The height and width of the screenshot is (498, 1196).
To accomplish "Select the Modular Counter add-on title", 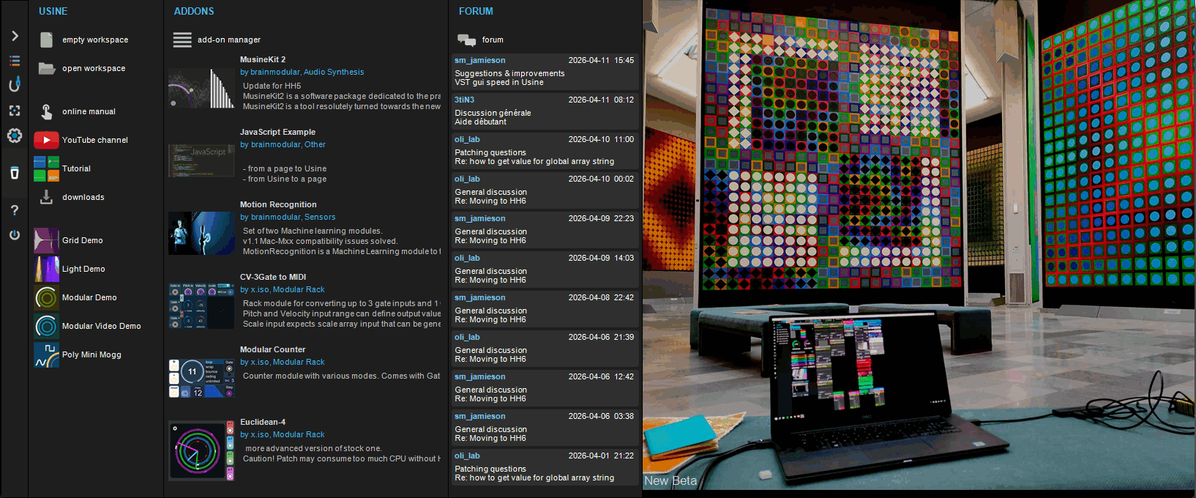I will (272, 349).
